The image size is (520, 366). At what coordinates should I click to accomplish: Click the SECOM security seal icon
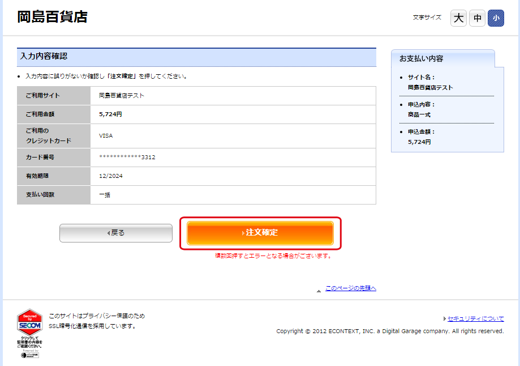click(30, 322)
